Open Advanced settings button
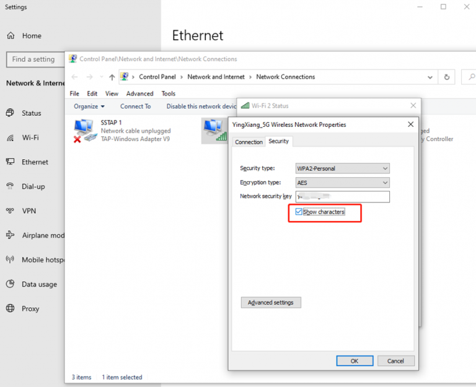This screenshot has width=476, height=387. pyautogui.click(x=271, y=302)
